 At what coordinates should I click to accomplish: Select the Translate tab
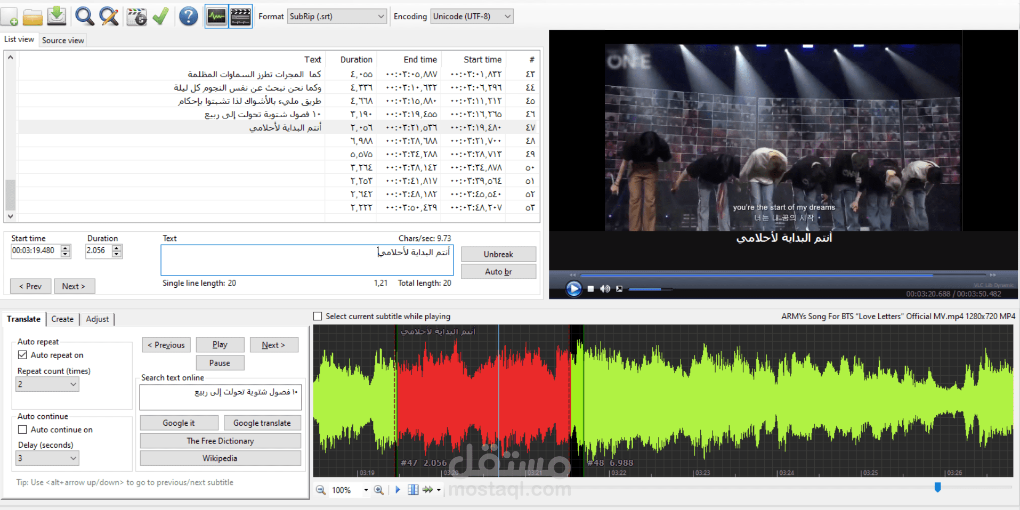coord(23,319)
